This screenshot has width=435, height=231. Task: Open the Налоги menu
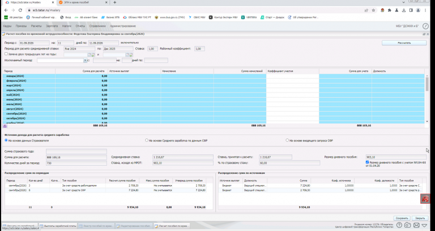(67, 26)
